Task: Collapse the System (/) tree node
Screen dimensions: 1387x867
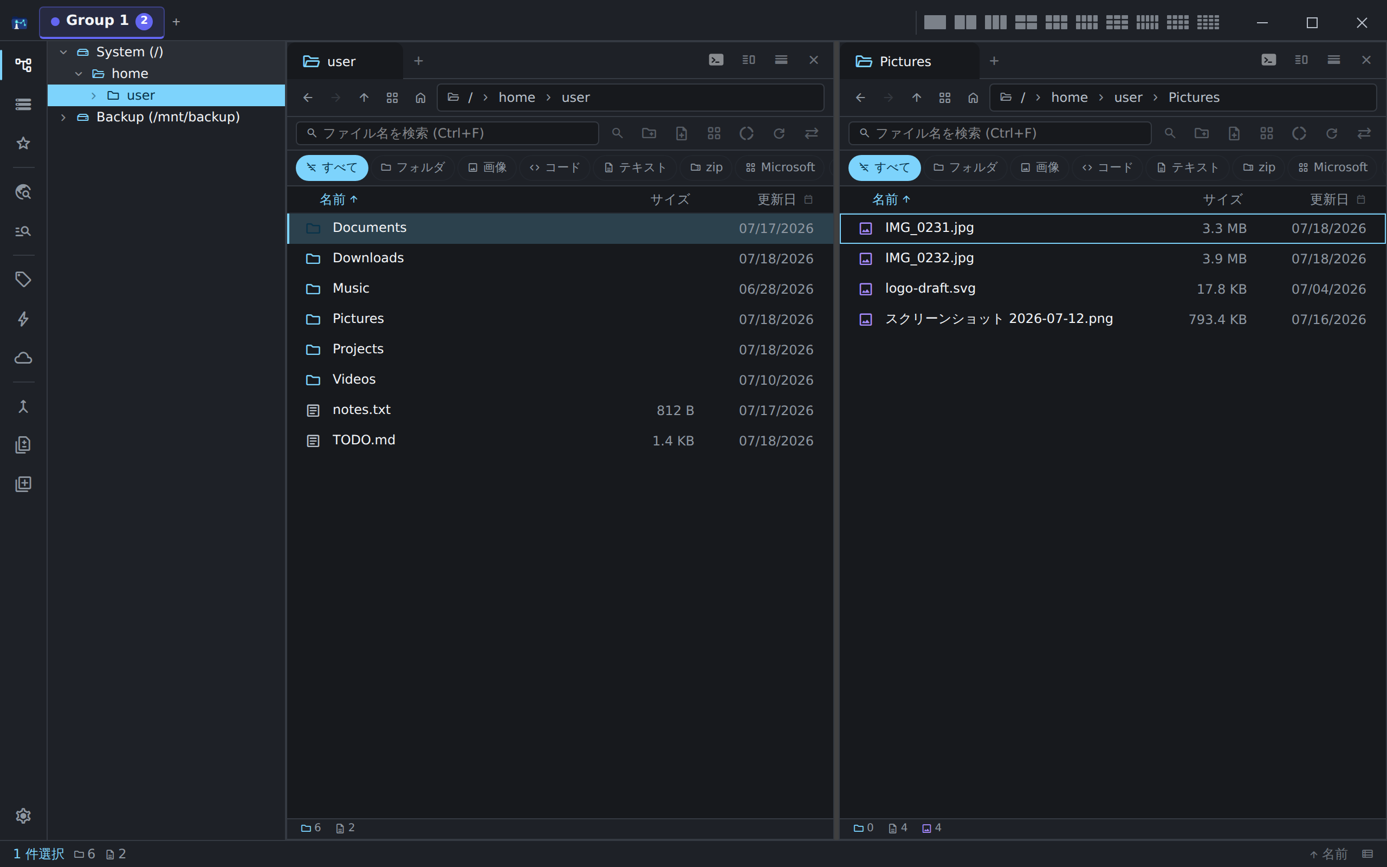Action: point(63,52)
